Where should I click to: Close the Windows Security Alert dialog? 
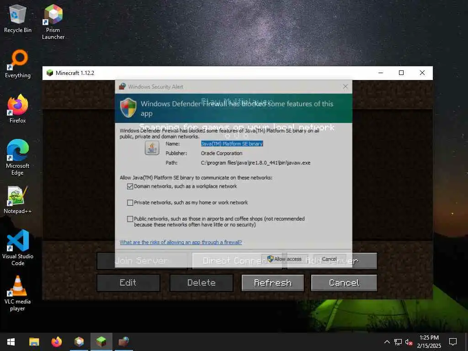pyautogui.click(x=346, y=86)
